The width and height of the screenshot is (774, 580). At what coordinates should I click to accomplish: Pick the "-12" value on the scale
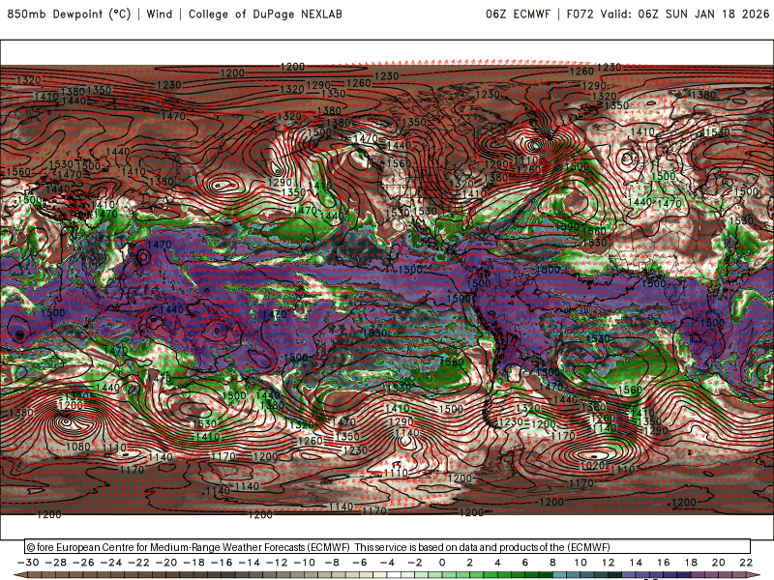pyautogui.click(x=277, y=563)
